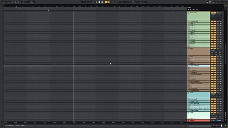
Task: Click bar 13 on the beat-time ruler
Action: point(74,6)
